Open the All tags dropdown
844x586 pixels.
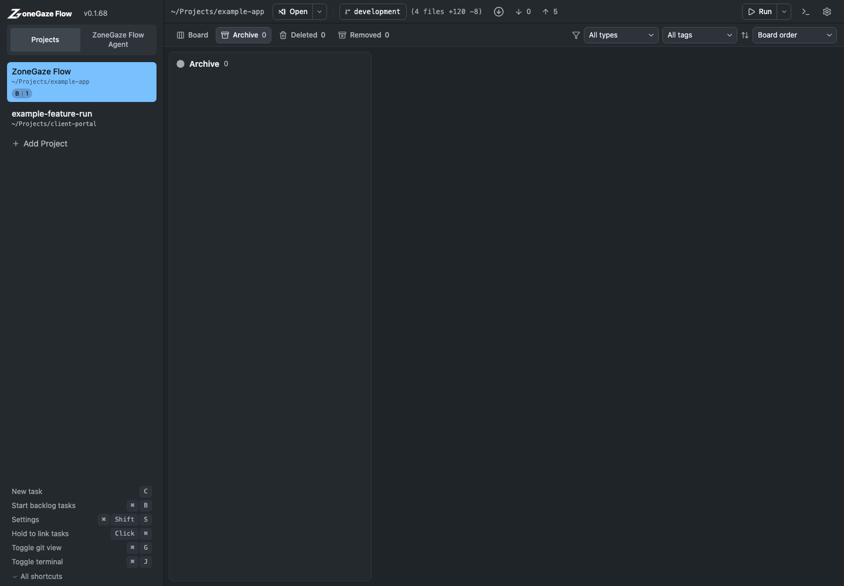click(x=700, y=35)
